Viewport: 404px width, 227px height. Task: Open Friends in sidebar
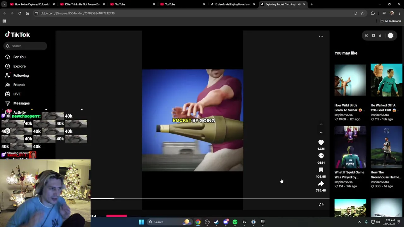pyautogui.click(x=19, y=85)
